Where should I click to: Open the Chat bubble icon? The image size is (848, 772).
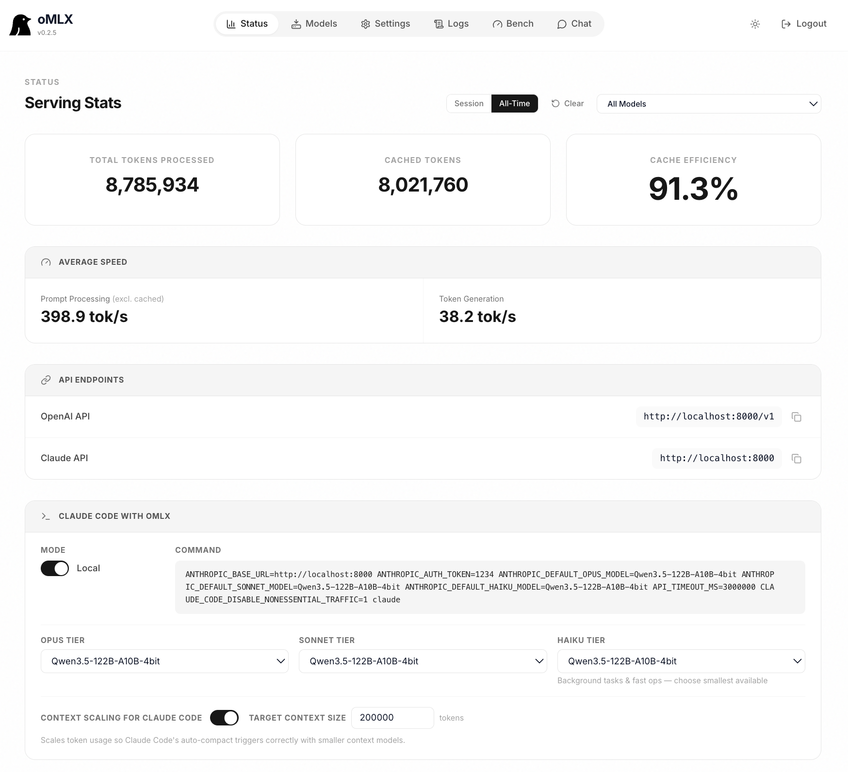point(562,24)
